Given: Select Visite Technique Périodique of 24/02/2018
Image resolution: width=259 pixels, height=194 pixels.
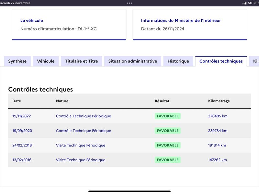Looking at the screenshot, I should [x=80, y=145].
